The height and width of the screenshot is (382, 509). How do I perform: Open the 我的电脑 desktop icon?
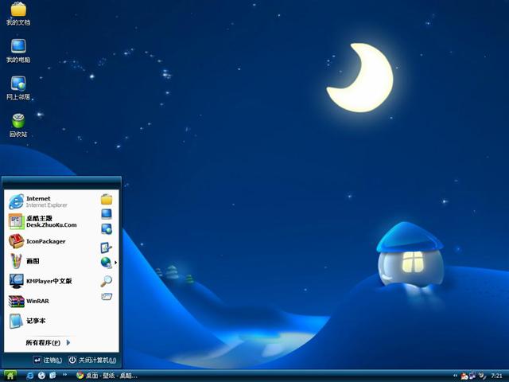(18, 51)
